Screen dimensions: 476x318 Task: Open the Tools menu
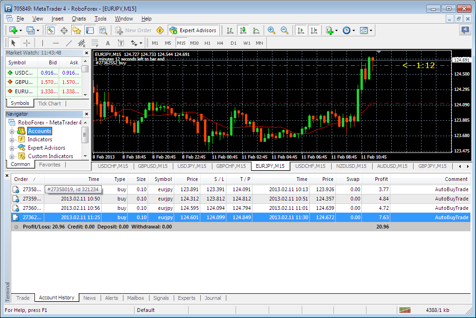tap(100, 19)
